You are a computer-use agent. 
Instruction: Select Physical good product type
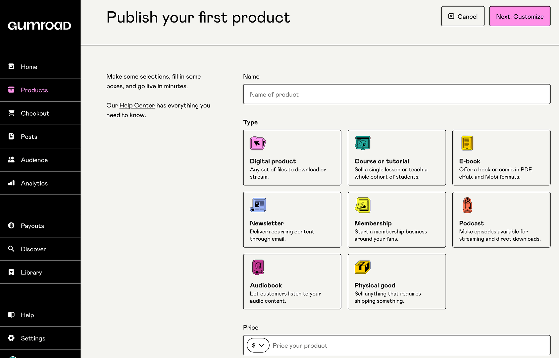pos(397,282)
